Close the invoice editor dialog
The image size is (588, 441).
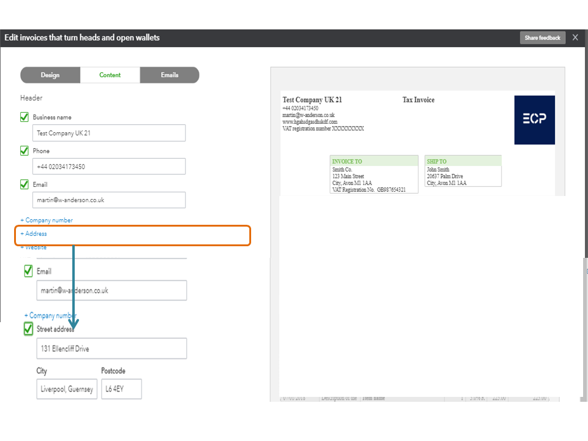pyautogui.click(x=575, y=37)
